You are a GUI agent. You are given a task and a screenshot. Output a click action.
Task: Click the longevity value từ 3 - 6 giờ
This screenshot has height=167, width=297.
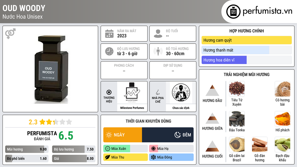click(127, 54)
